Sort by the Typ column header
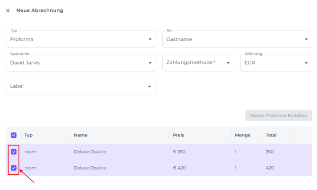Viewport: 317px width, 190px height. 28,135
